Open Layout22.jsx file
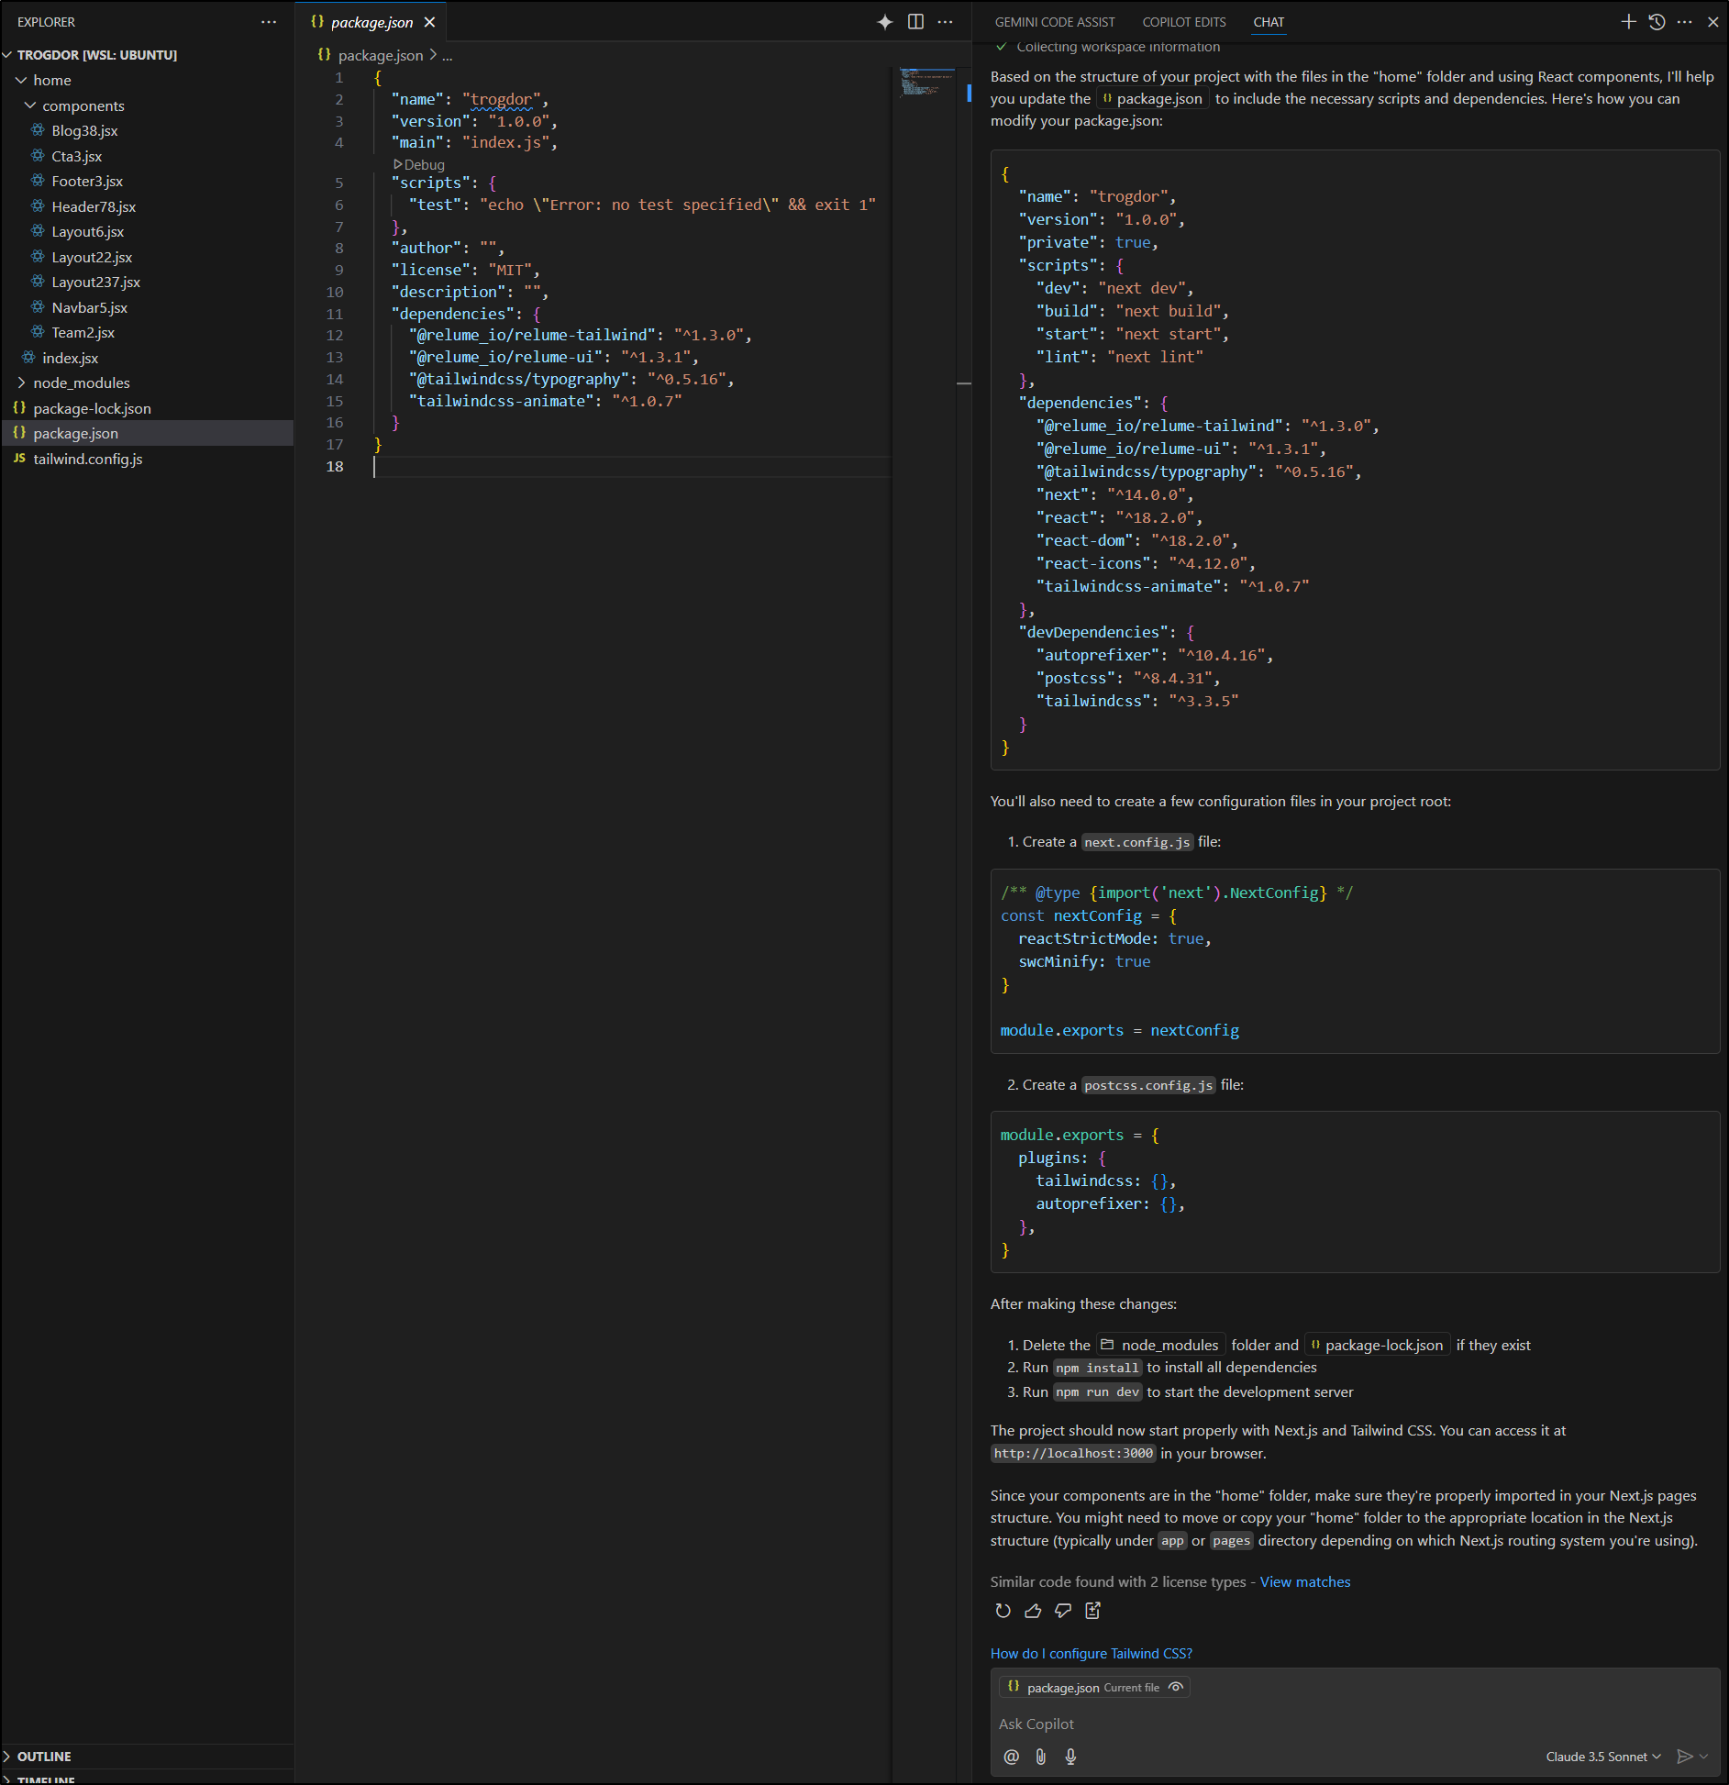The image size is (1729, 1785). click(92, 257)
